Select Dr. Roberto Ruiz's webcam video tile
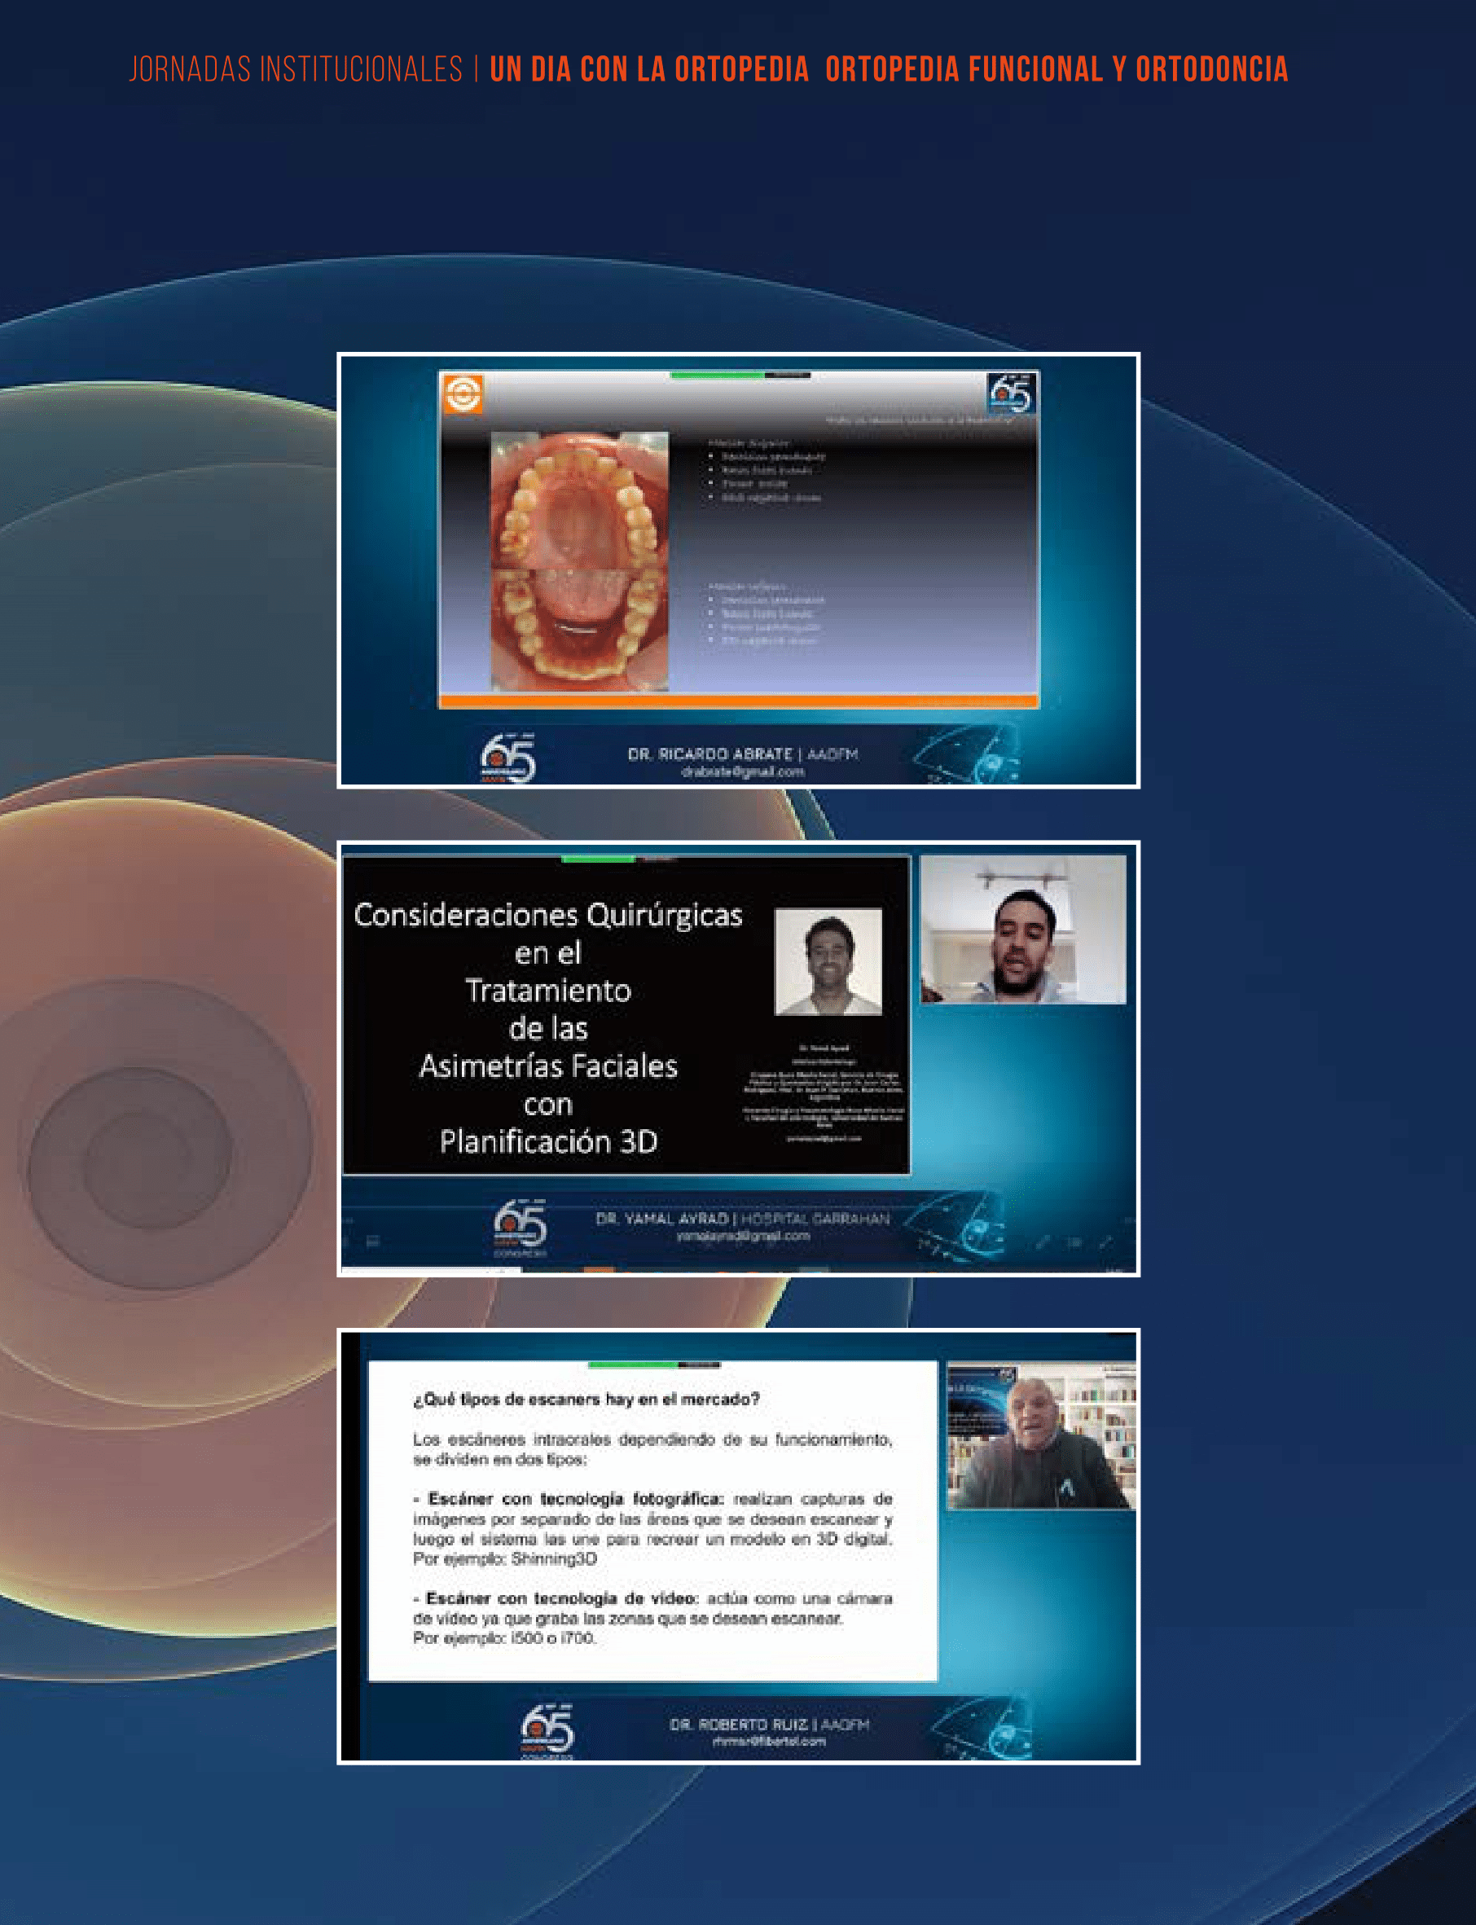The image size is (1476, 1925). (x=1041, y=1435)
